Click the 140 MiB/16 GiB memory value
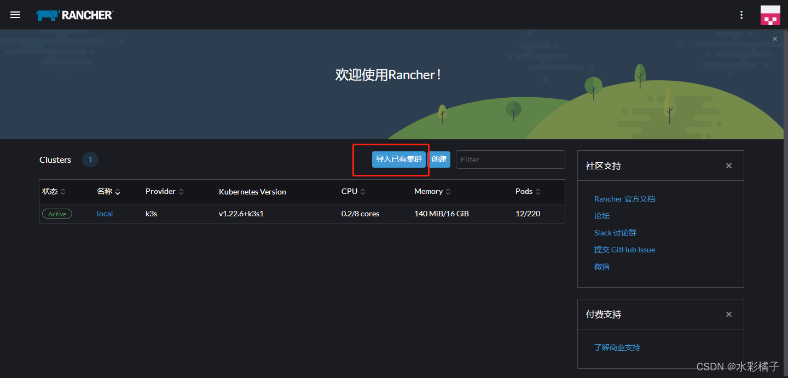This screenshot has height=378, width=788. click(442, 214)
